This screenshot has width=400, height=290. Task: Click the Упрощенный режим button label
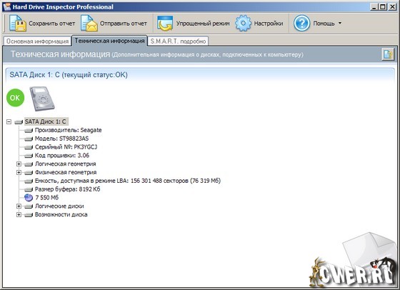203,24
